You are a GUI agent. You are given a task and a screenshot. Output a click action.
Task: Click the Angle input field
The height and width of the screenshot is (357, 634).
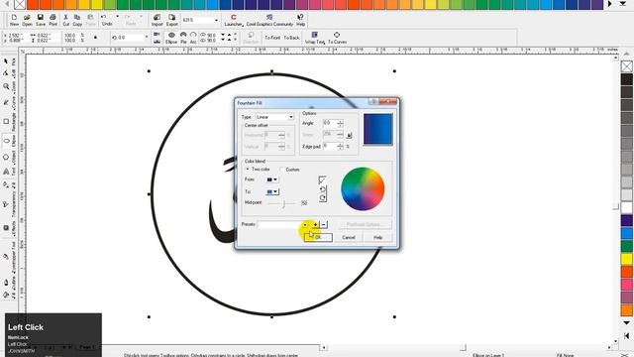pyautogui.click(x=330, y=123)
